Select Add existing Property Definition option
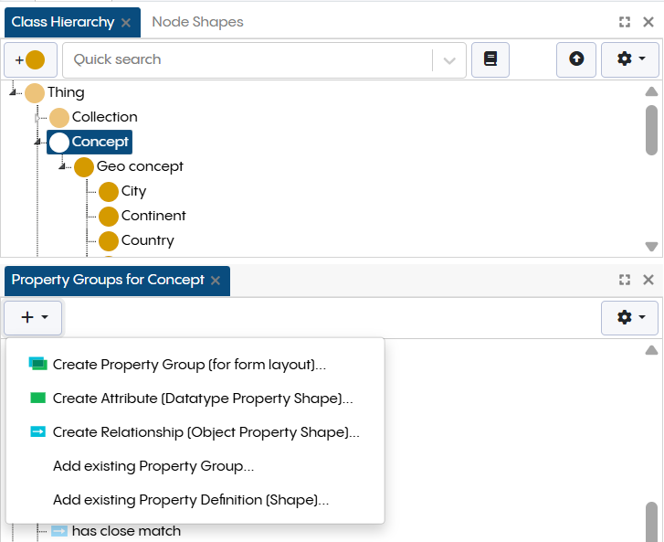The width and height of the screenshot is (664, 542). [190, 500]
